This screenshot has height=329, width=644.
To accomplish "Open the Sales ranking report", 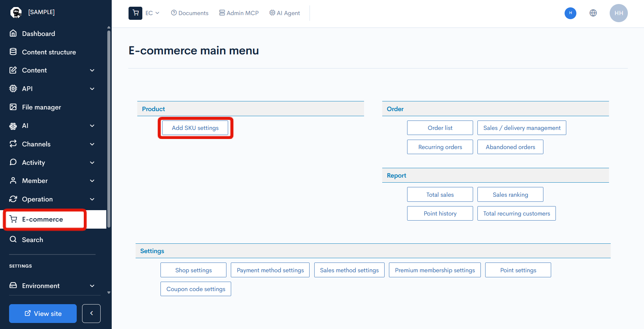I will [510, 194].
